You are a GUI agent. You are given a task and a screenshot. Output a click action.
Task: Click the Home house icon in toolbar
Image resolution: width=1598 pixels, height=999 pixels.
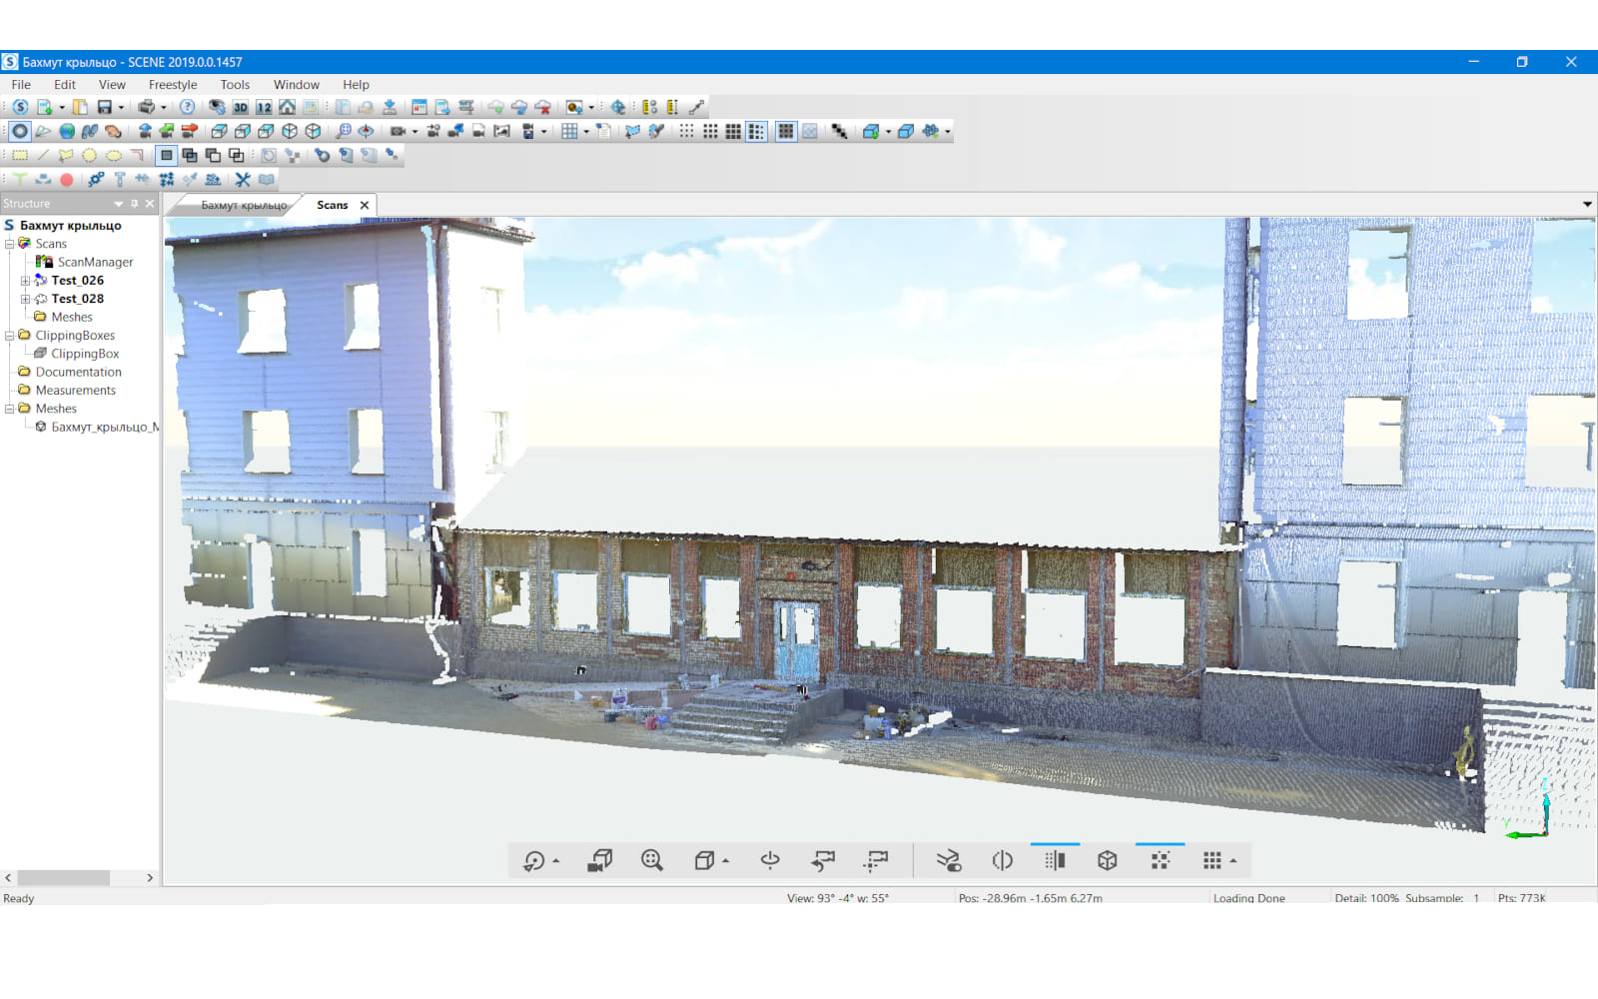pos(287,107)
